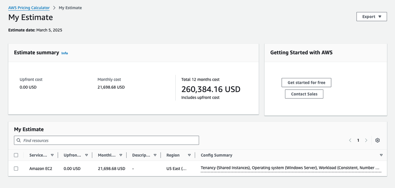The image size is (395, 188).
Task: Sort by Region column arrow
Action: pos(189,155)
